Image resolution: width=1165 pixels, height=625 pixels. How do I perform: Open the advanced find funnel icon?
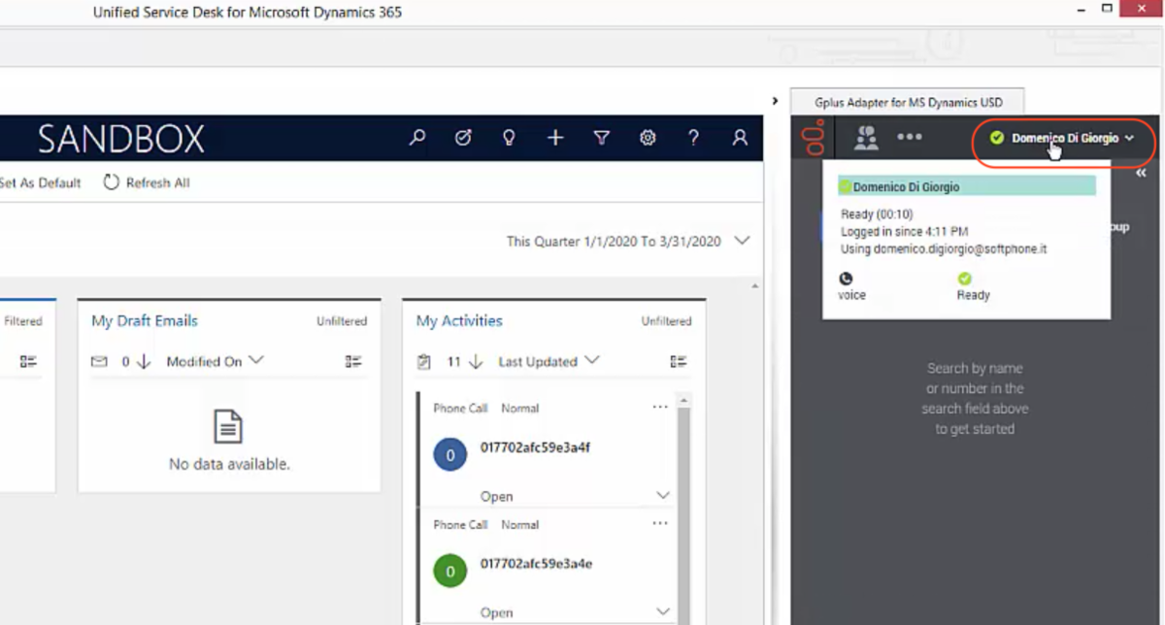(602, 138)
